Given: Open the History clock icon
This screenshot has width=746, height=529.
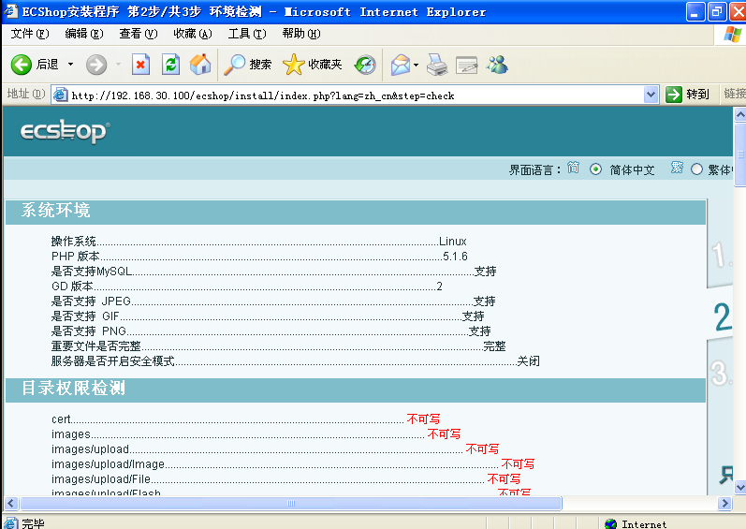Looking at the screenshot, I should (x=365, y=65).
